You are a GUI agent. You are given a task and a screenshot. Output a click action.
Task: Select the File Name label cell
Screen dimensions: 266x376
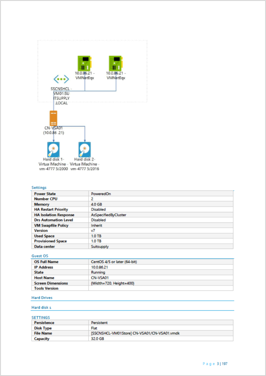(x=60, y=333)
